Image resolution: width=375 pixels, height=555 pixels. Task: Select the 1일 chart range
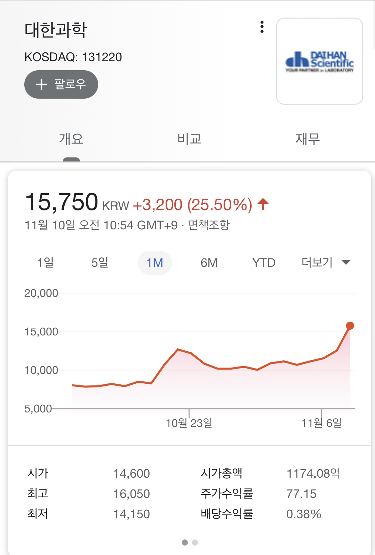(x=46, y=262)
